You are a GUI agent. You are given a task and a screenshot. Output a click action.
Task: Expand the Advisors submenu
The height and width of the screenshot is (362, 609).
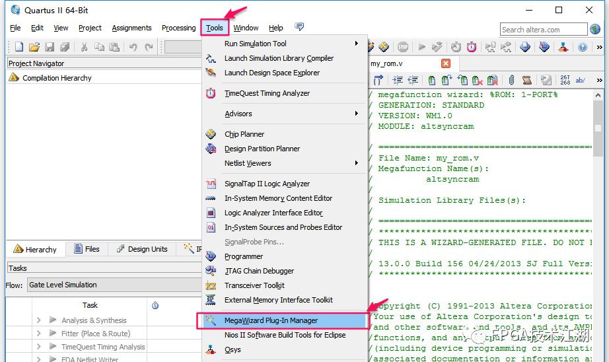coord(356,114)
